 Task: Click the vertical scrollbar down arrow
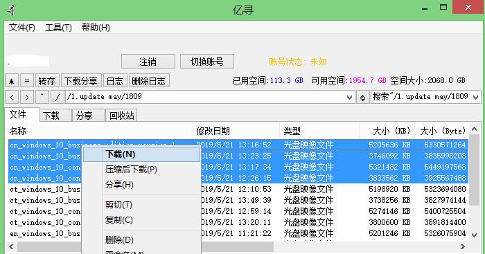click(x=474, y=235)
